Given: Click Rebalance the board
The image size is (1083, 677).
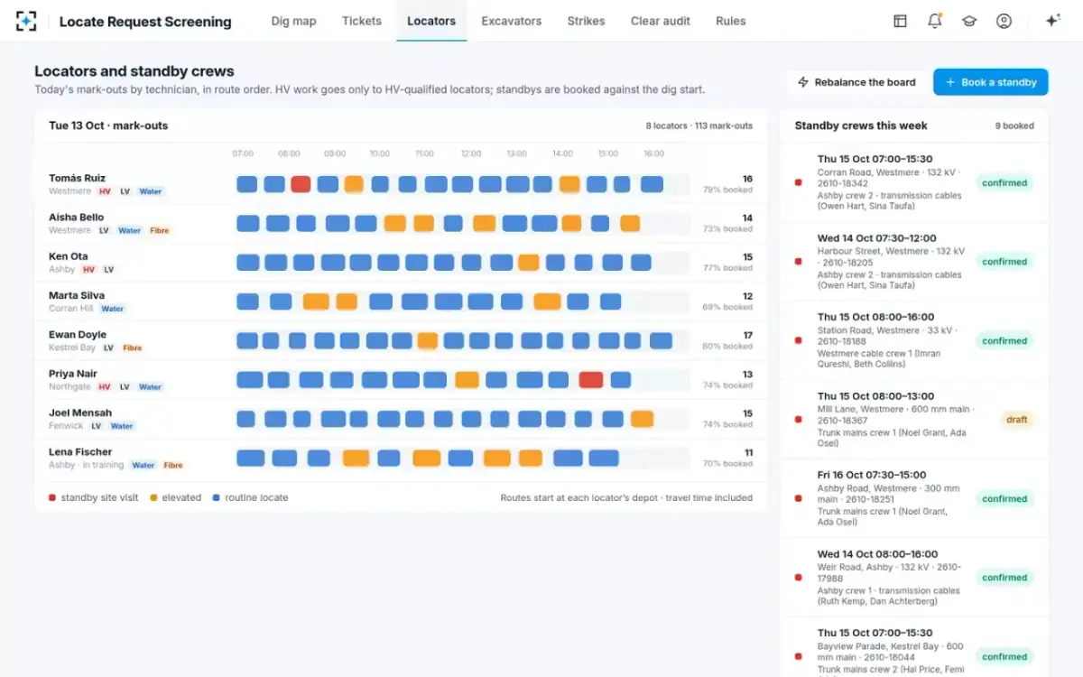Looking at the screenshot, I should click(x=856, y=82).
